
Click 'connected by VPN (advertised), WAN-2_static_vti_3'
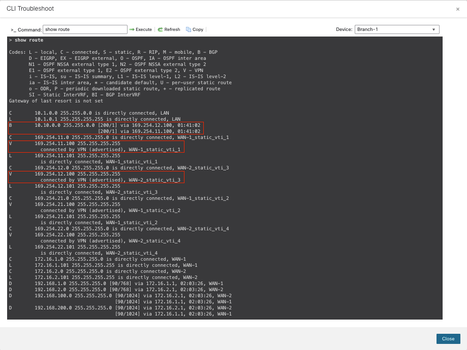tap(110, 180)
